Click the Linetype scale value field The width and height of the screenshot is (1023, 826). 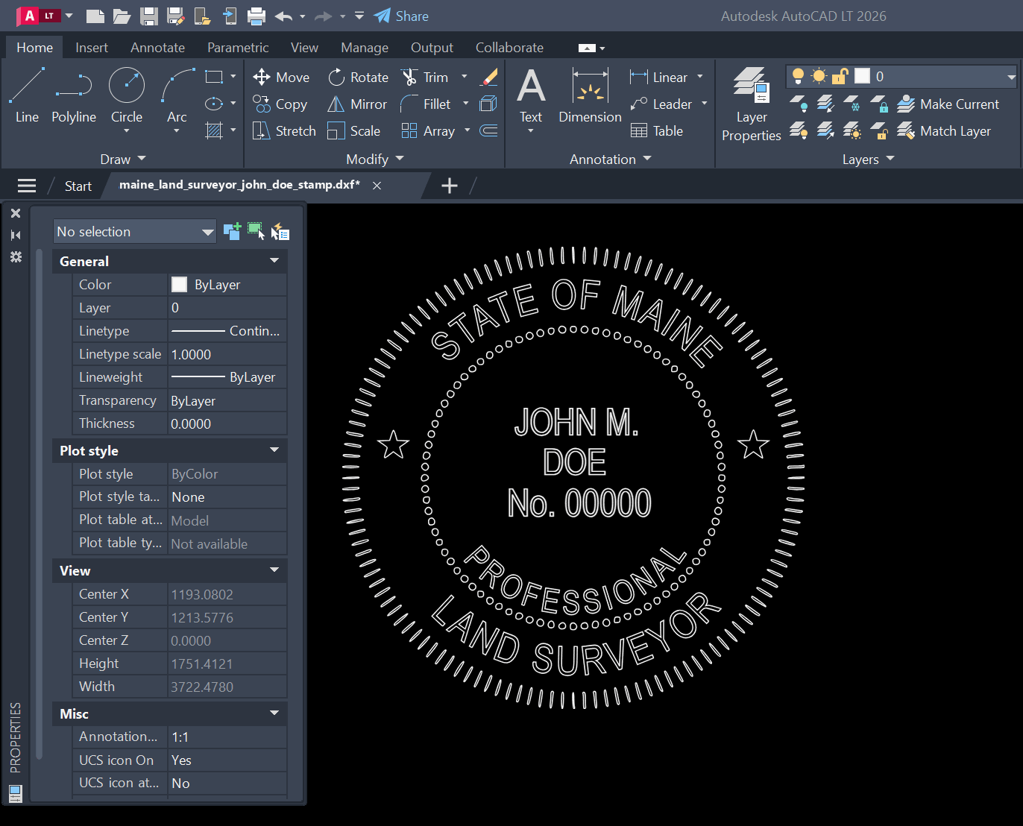point(227,354)
